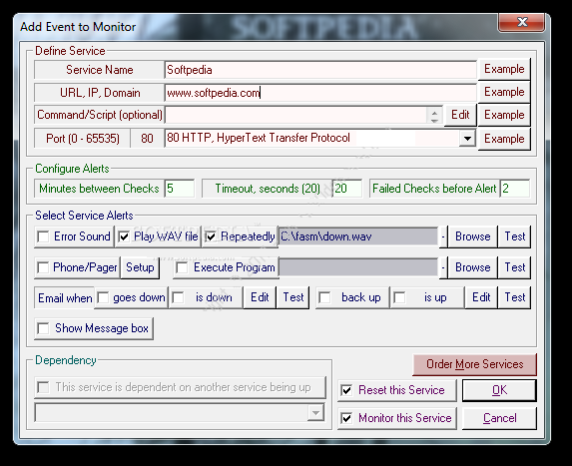Click inside the Command/Script text box

[x=295, y=115]
